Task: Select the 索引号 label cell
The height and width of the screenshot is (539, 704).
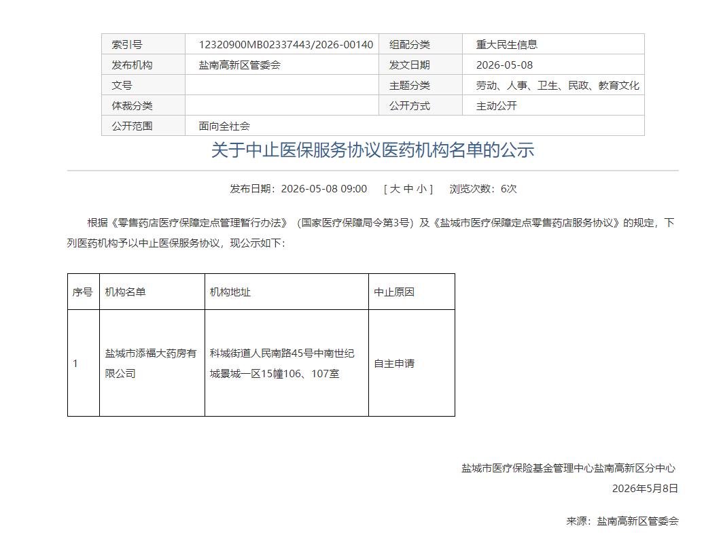Action: pos(143,44)
